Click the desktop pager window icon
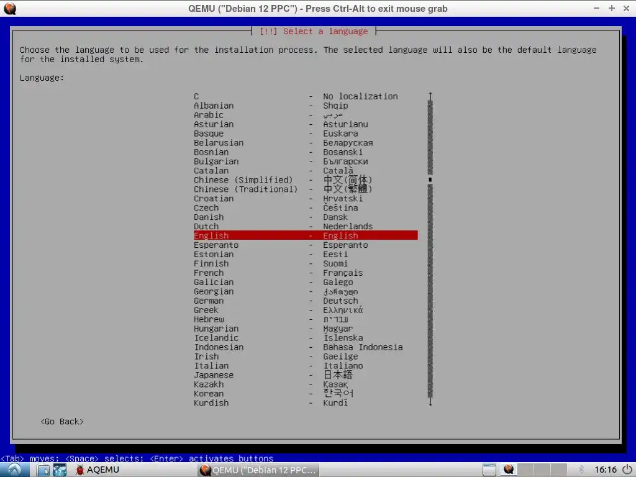This screenshot has height=477, width=636. click(489, 470)
